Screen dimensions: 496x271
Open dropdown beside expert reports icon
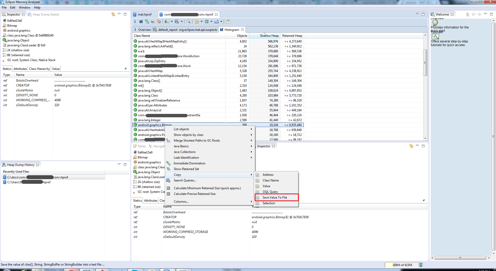click(172, 21)
